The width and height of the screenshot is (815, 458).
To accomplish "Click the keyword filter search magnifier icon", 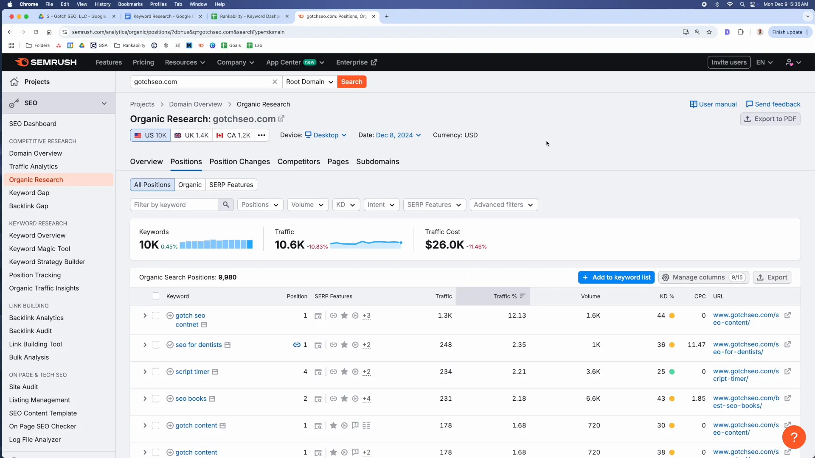I will pos(226,205).
